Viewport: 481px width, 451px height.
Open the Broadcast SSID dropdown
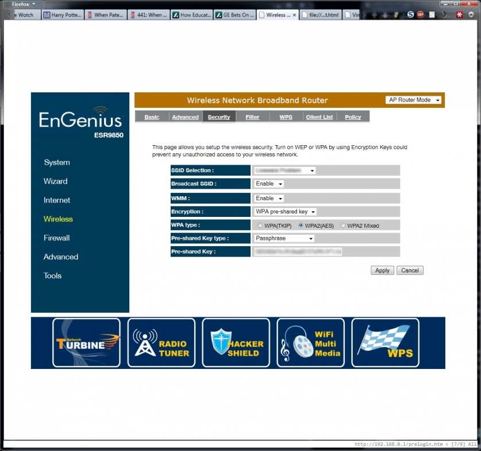tap(269, 184)
